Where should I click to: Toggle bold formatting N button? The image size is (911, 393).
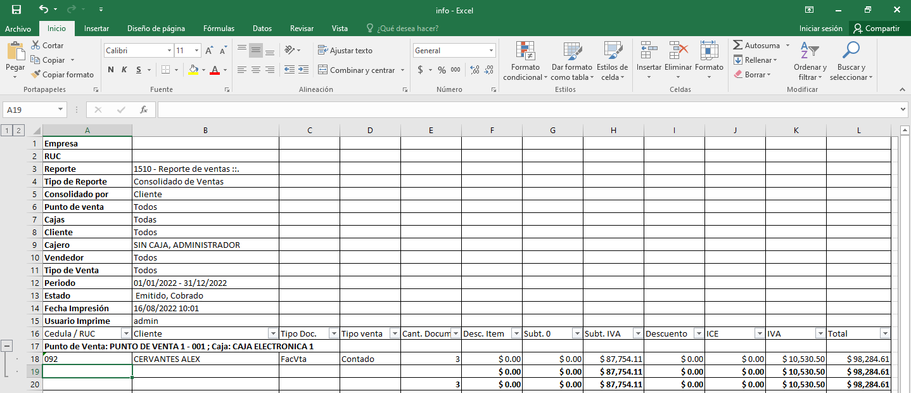pyautogui.click(x=111, y=70)
